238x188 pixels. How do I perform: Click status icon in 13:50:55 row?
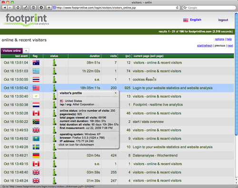coord(54,79)
